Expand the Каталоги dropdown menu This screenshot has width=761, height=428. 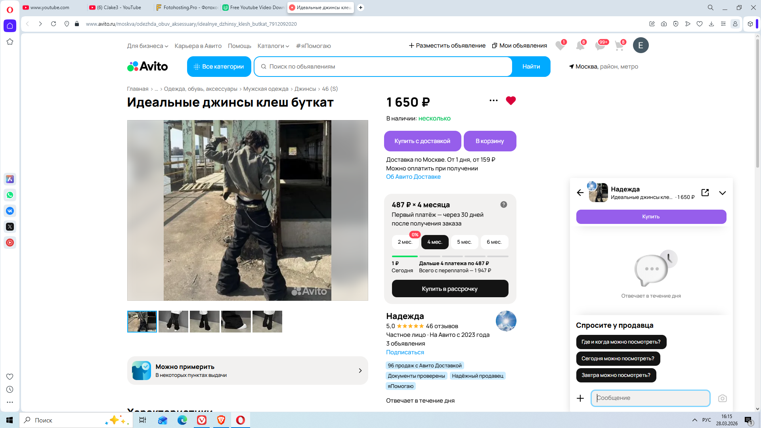(x=273, y=46)
